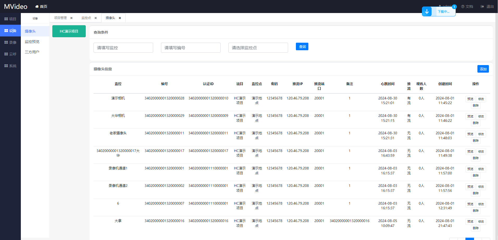Viewport: 498px width, 240px height.
Task: Open the 云呼 section in left sidebar
Action: 10,54
